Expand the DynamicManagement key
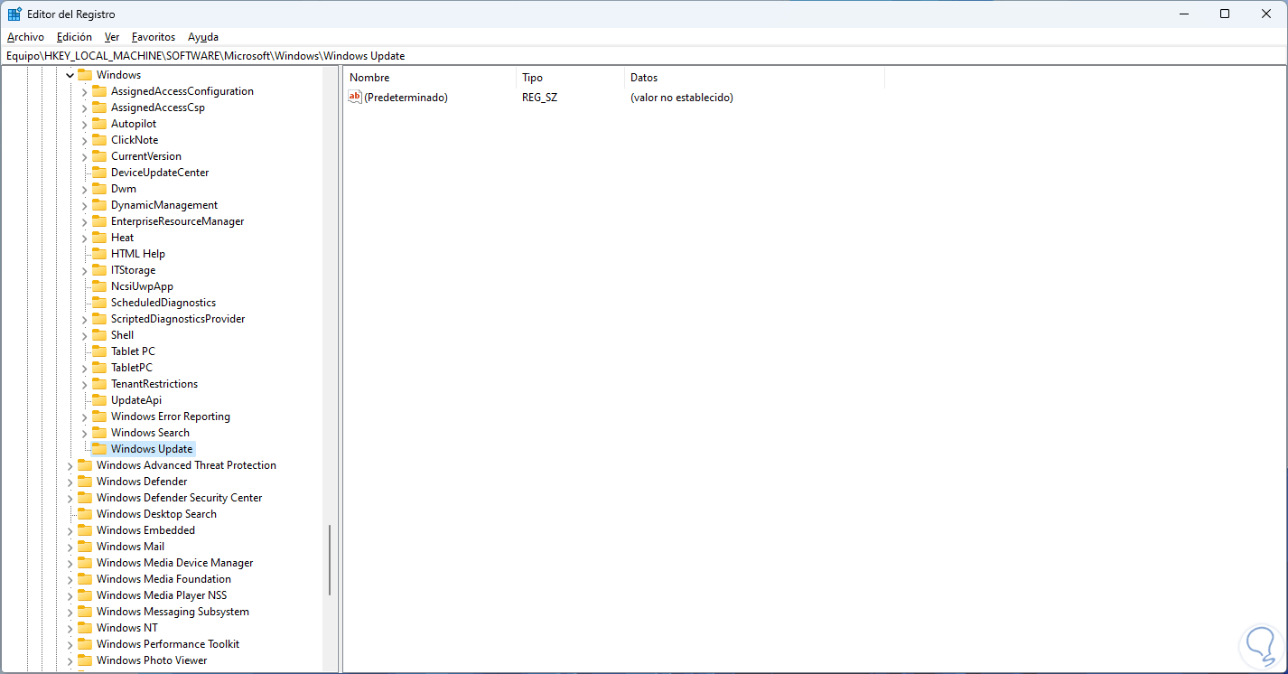The width and height of the screenshot is (1288, 674). pyautogui.click(x=85, y=205)
